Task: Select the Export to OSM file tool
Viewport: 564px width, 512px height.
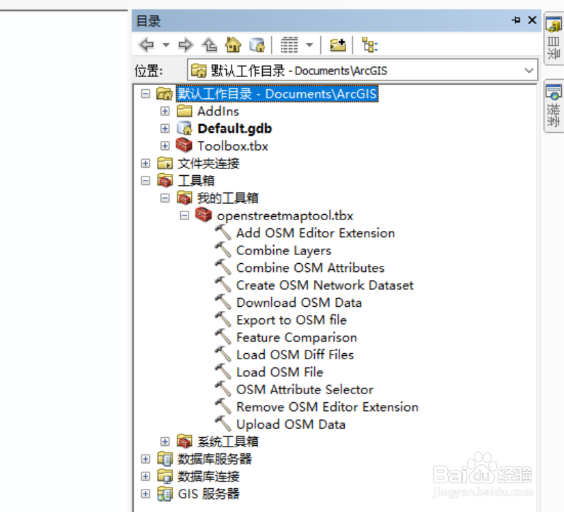Action: coord(292,320)
